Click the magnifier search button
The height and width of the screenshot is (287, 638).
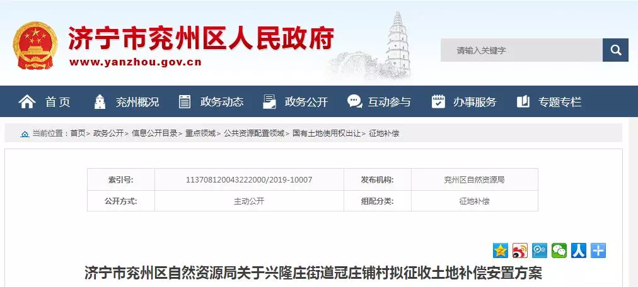pos(615,50)
